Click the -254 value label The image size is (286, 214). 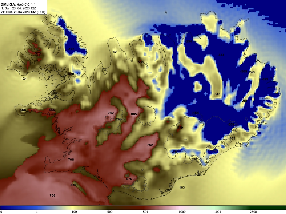tap(188, 41)
